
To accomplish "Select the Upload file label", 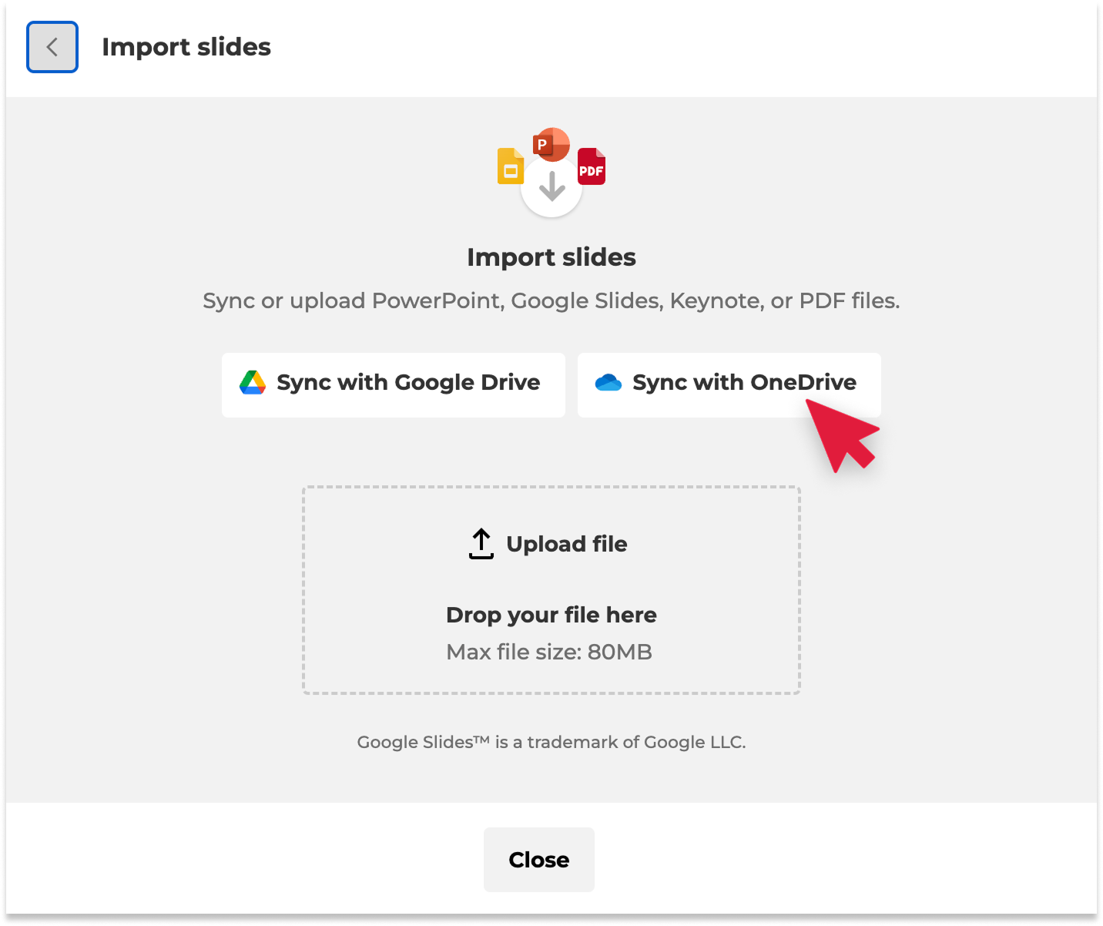I will click(x=567, y=544).
